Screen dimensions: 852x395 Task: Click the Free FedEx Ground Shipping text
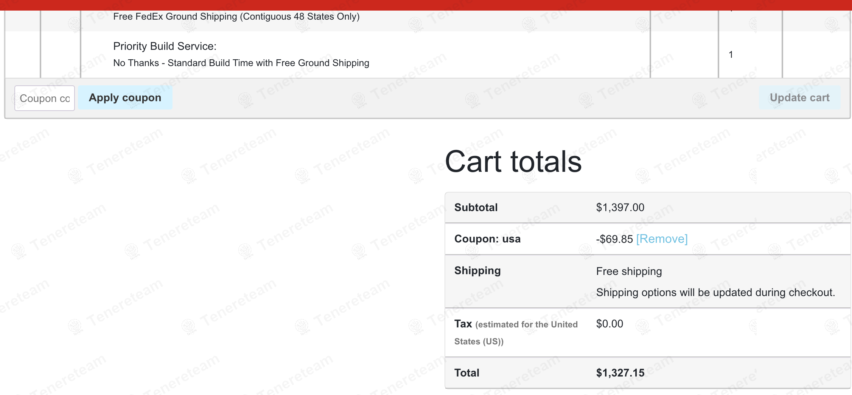[x=236, y=17]
